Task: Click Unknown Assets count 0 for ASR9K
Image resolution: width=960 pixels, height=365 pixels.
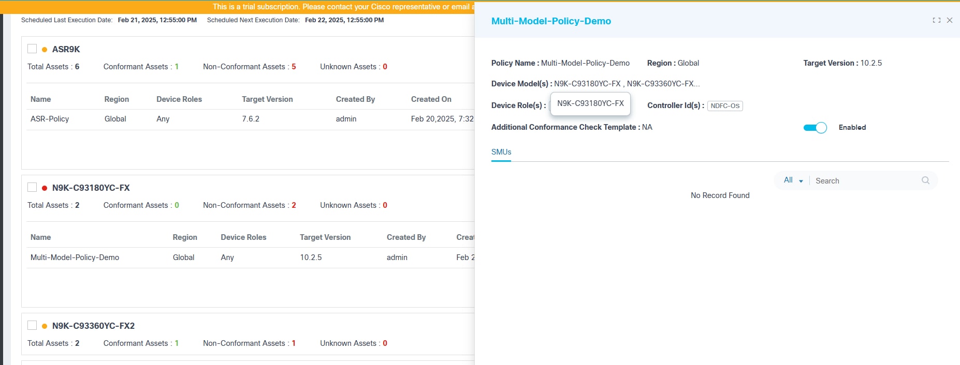Action: point(385,67)
